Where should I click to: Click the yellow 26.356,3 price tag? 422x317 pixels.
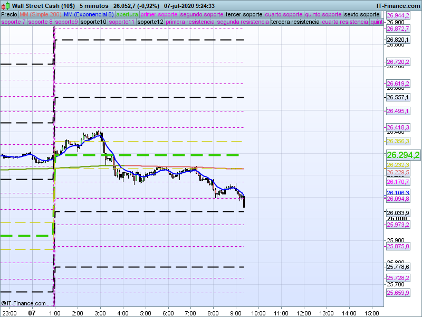tap(398, 142)
